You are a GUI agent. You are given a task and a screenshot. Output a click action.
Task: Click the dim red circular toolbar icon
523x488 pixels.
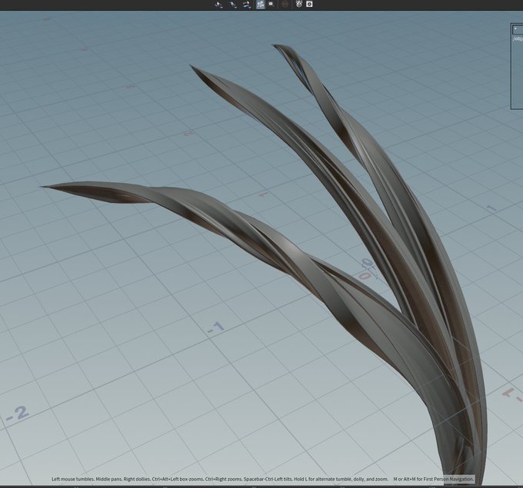coord(285,5)
